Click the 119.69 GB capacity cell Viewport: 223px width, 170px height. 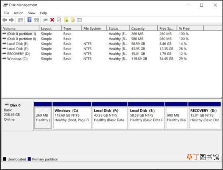pos(139,59)
